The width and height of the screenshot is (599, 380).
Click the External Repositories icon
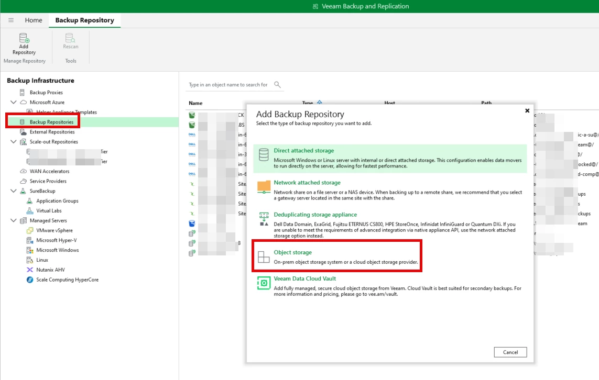23,131
